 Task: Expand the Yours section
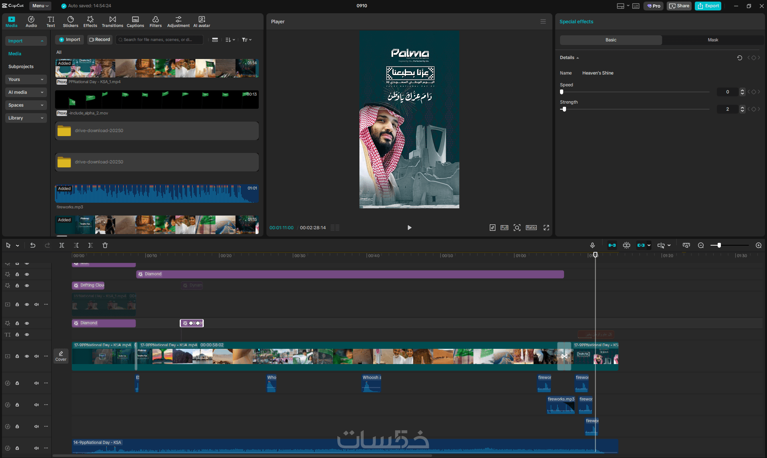tap(26, 79)
